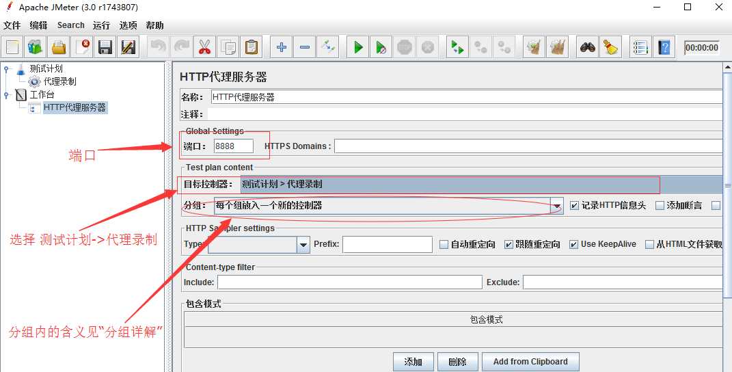732x372 pixels.
Task: Click the Prefix input field
Action: 388,244
